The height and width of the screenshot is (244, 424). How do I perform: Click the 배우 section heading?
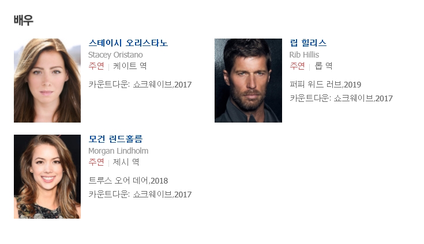point(24,20)
